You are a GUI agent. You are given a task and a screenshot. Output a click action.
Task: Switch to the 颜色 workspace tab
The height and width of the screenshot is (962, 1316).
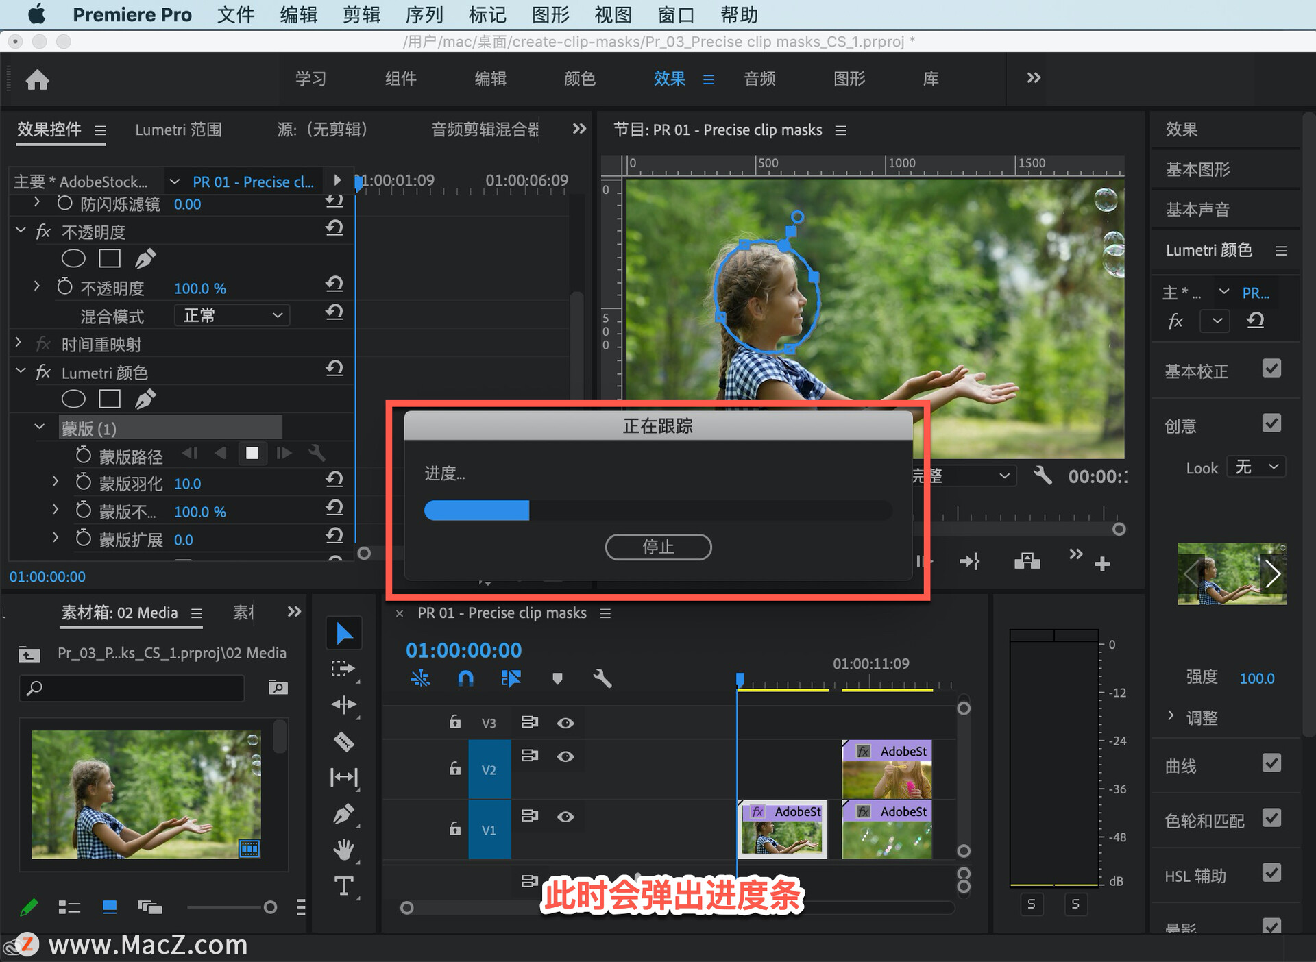(x=580, y=79)
